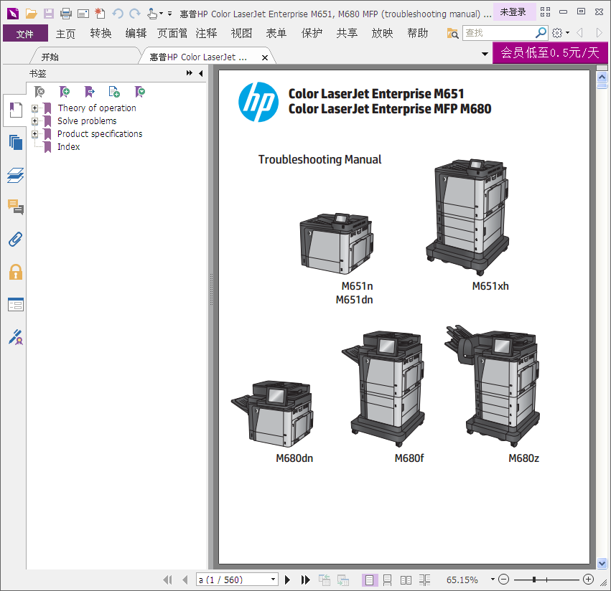Click the zoom slider handle

(x=534, y=580)
